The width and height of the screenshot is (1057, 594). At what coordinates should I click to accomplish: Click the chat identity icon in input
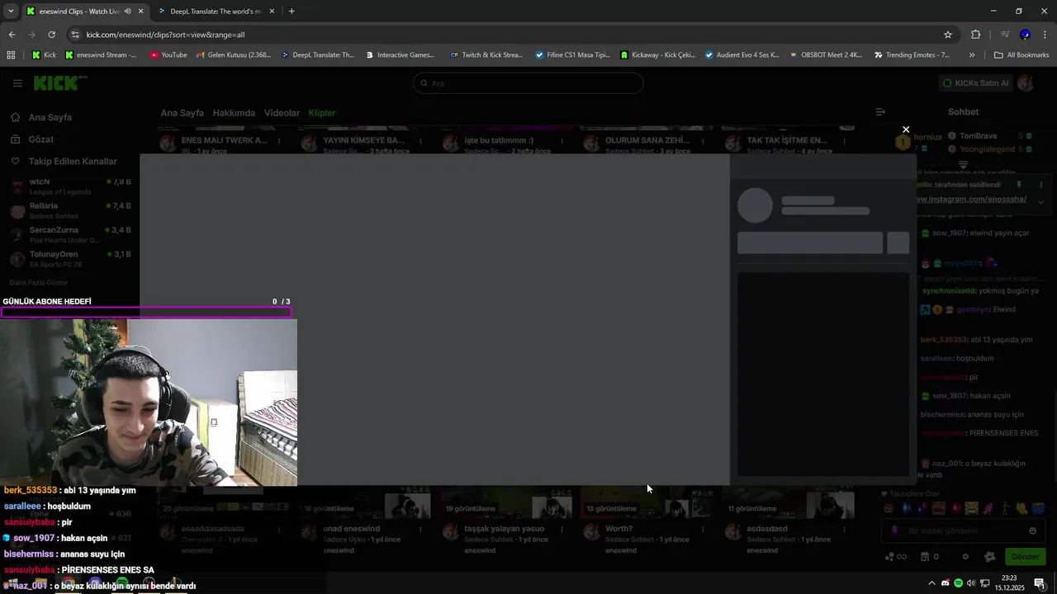click(x=893, y=531)
